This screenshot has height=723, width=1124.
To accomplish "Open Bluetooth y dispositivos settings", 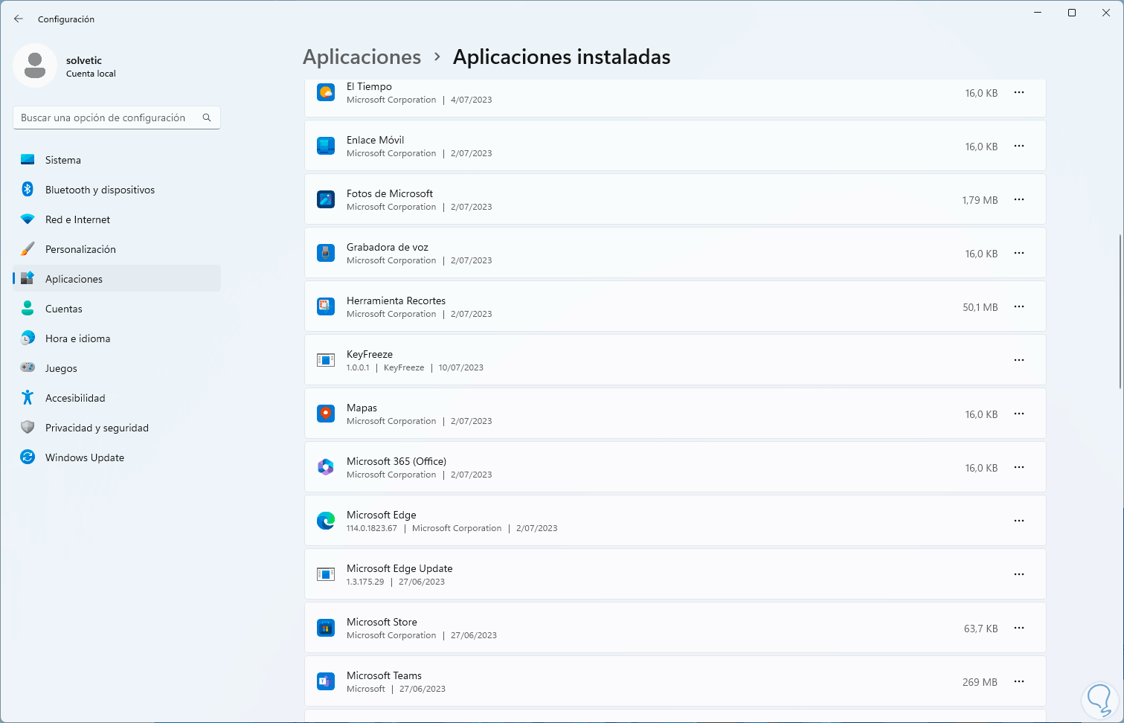I will click(117, 190).
